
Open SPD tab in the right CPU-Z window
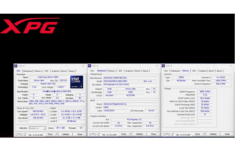click(194, 71)
